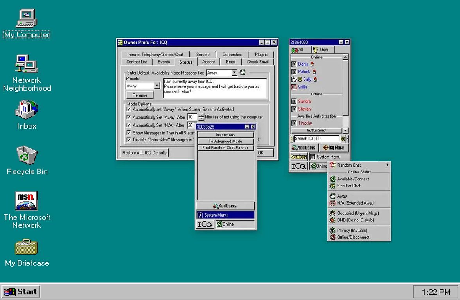The height and width of the screenshot is (300, 460).
Task: Click the My Briefcase desktop icon
Action: pos(26,247)
